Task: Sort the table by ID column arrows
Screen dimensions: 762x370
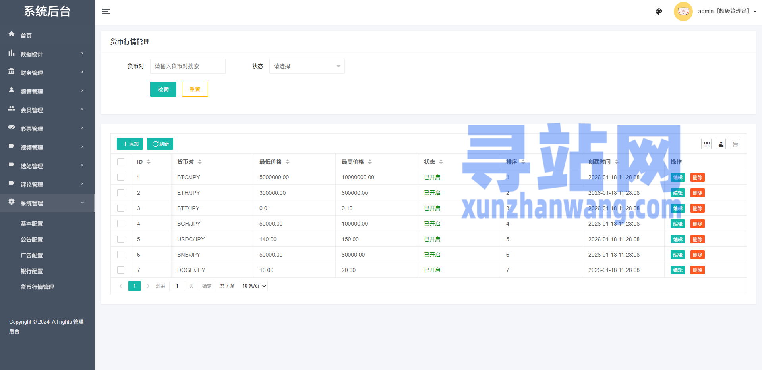Action: (x=149, y=162)
